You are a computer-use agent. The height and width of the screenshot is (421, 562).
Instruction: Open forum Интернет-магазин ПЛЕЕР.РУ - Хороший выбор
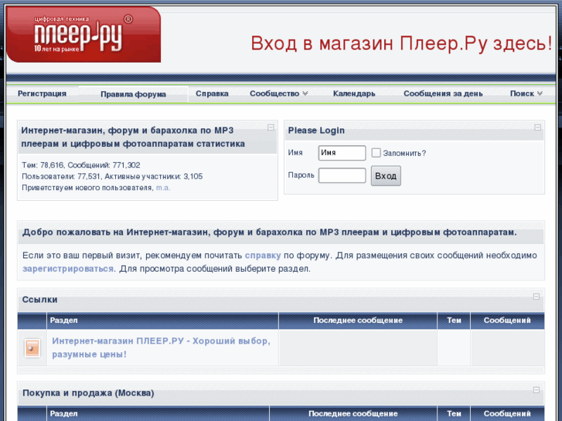point(161,348)
